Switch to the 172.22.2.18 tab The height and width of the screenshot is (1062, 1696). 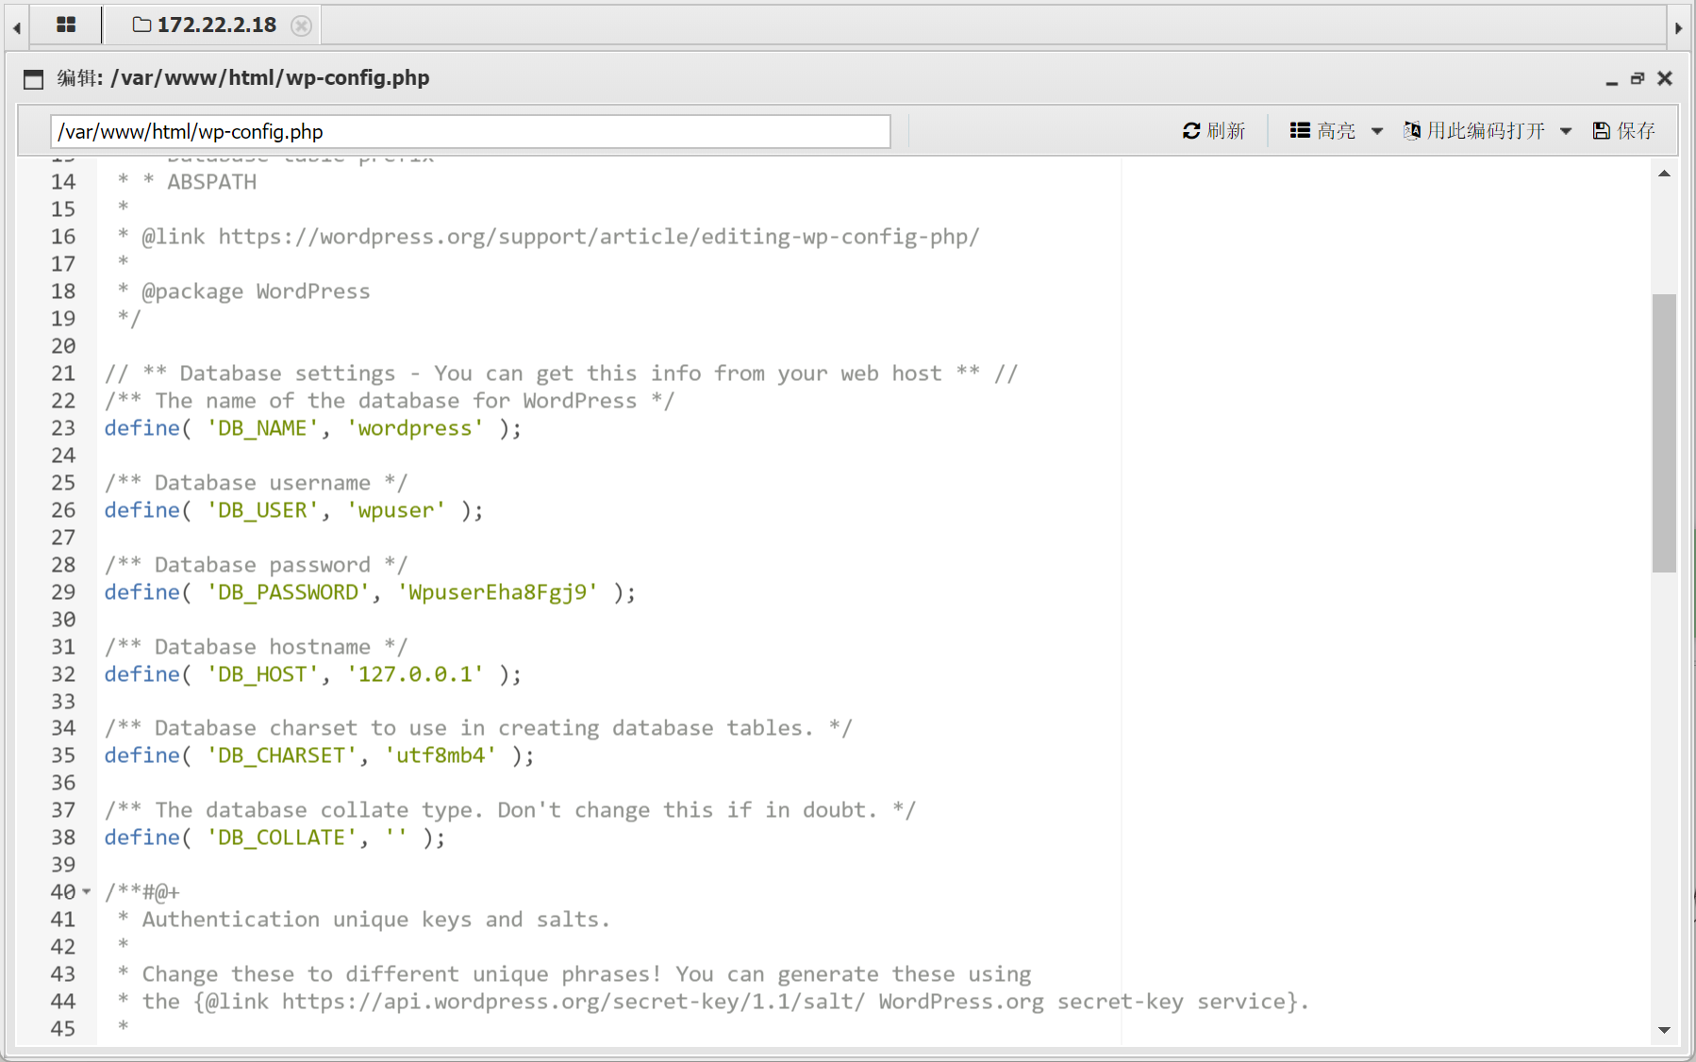point(206,25)
